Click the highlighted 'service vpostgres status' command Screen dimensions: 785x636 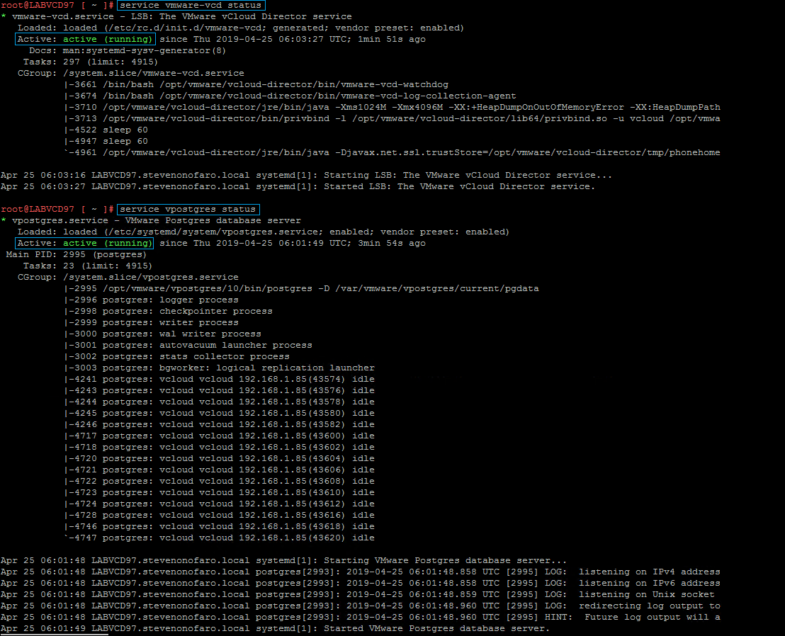[x=188, y=210]
